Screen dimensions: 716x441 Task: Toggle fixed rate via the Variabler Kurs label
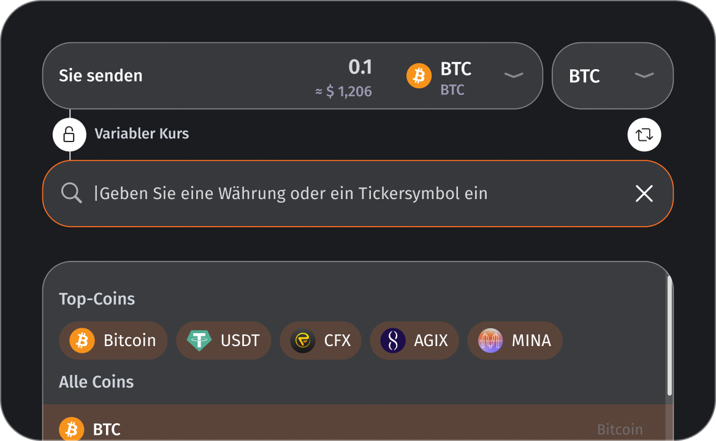[x=142, y=133]
